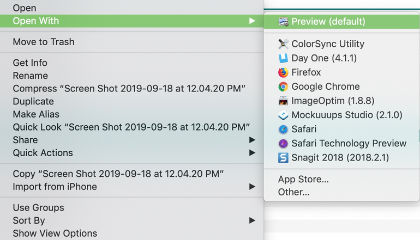Click the Snagit 2018 icon
Viewport: 420px width, 240px height.
coord(283,158)
